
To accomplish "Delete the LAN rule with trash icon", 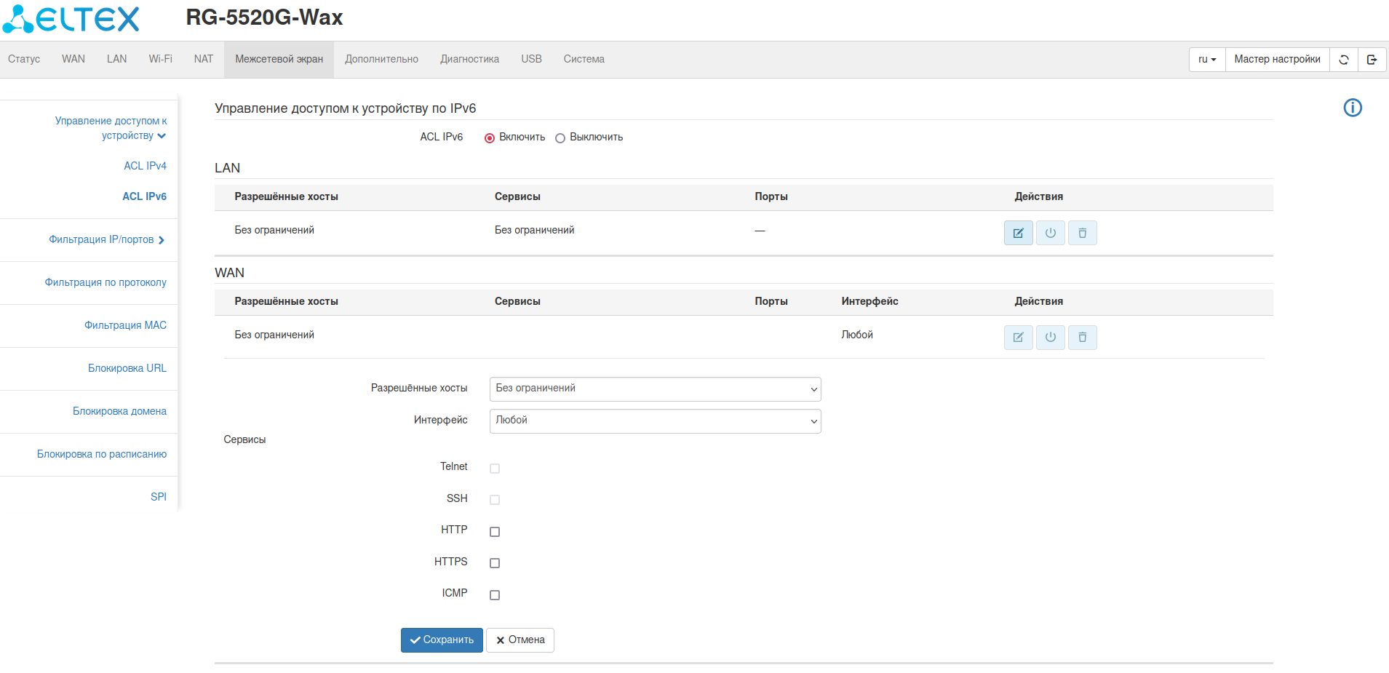I will pos(1082,233).
